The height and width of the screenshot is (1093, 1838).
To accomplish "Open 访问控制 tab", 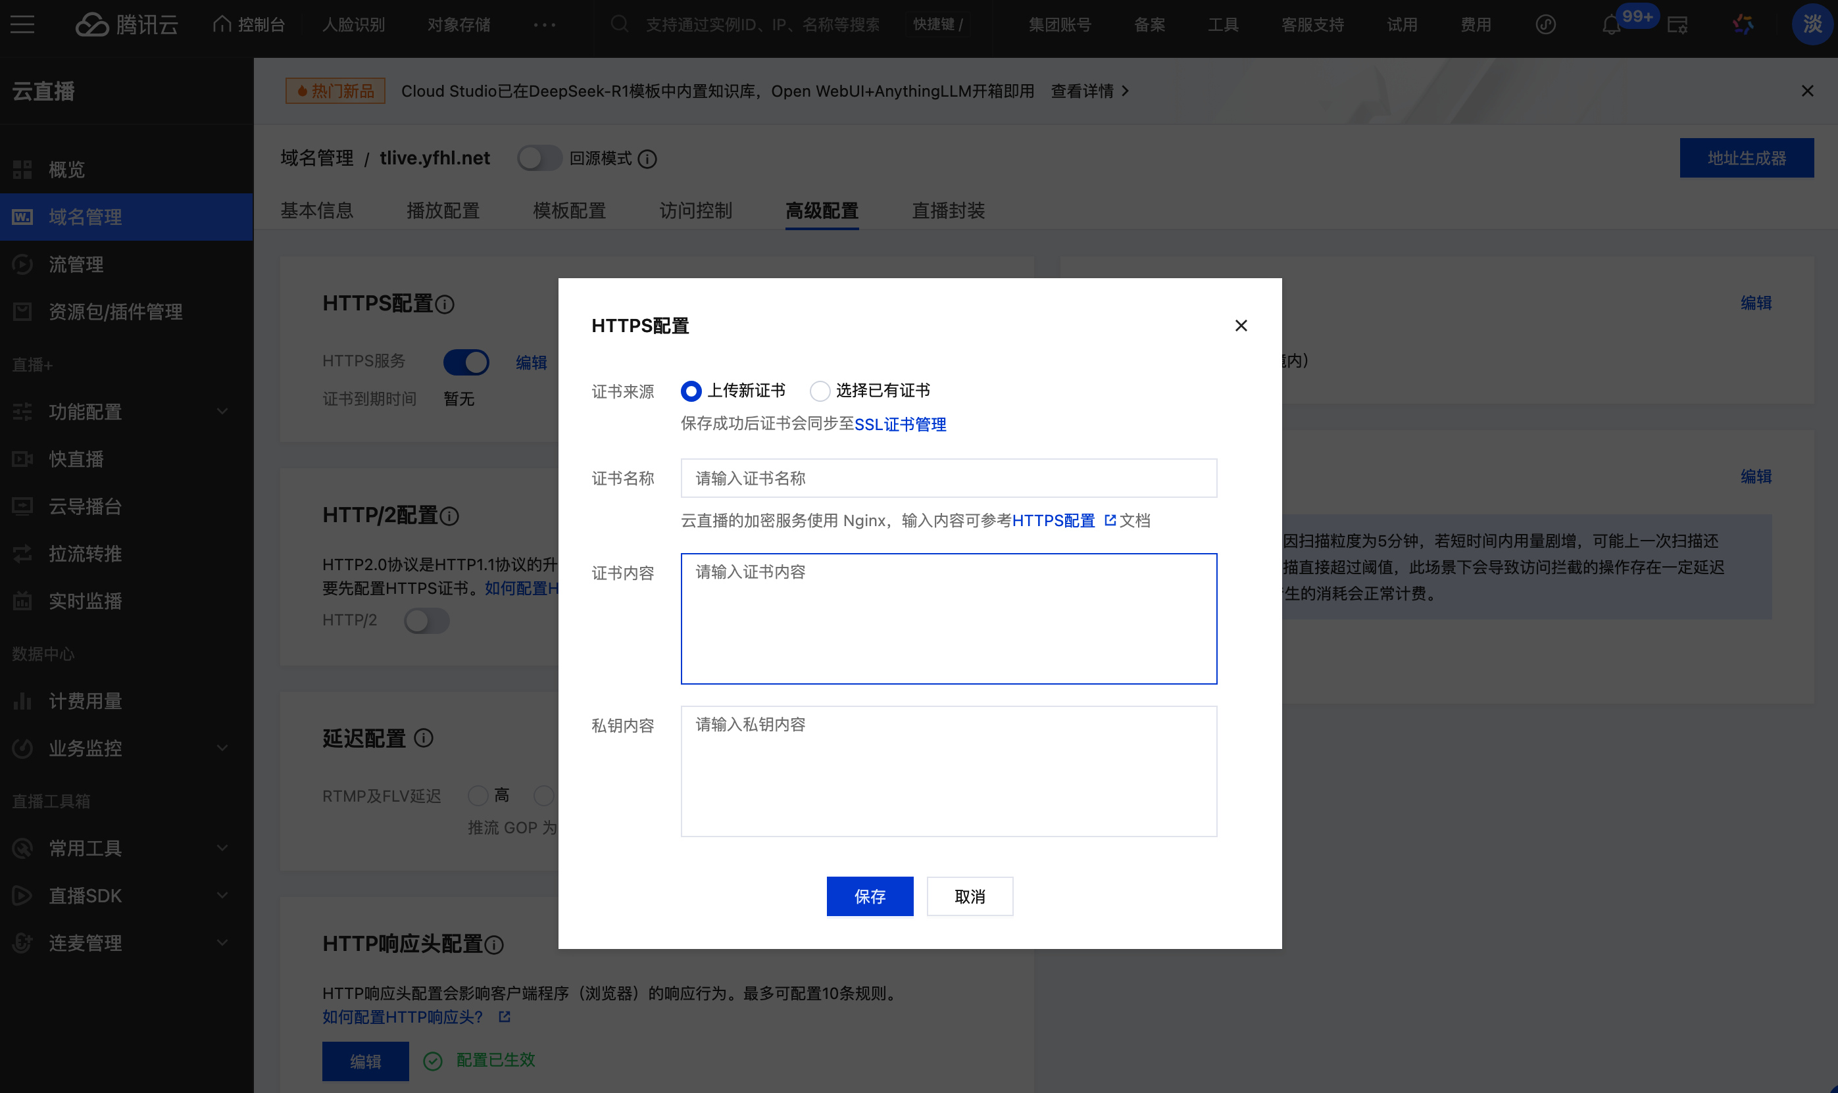I will pos(695,210).
